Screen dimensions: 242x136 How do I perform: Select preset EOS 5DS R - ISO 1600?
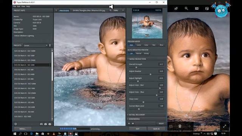click(x=23, y=116)
